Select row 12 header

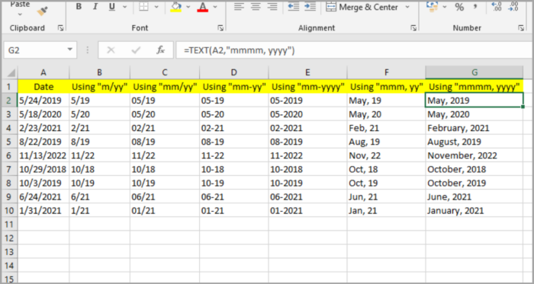[x=10, y=238]
